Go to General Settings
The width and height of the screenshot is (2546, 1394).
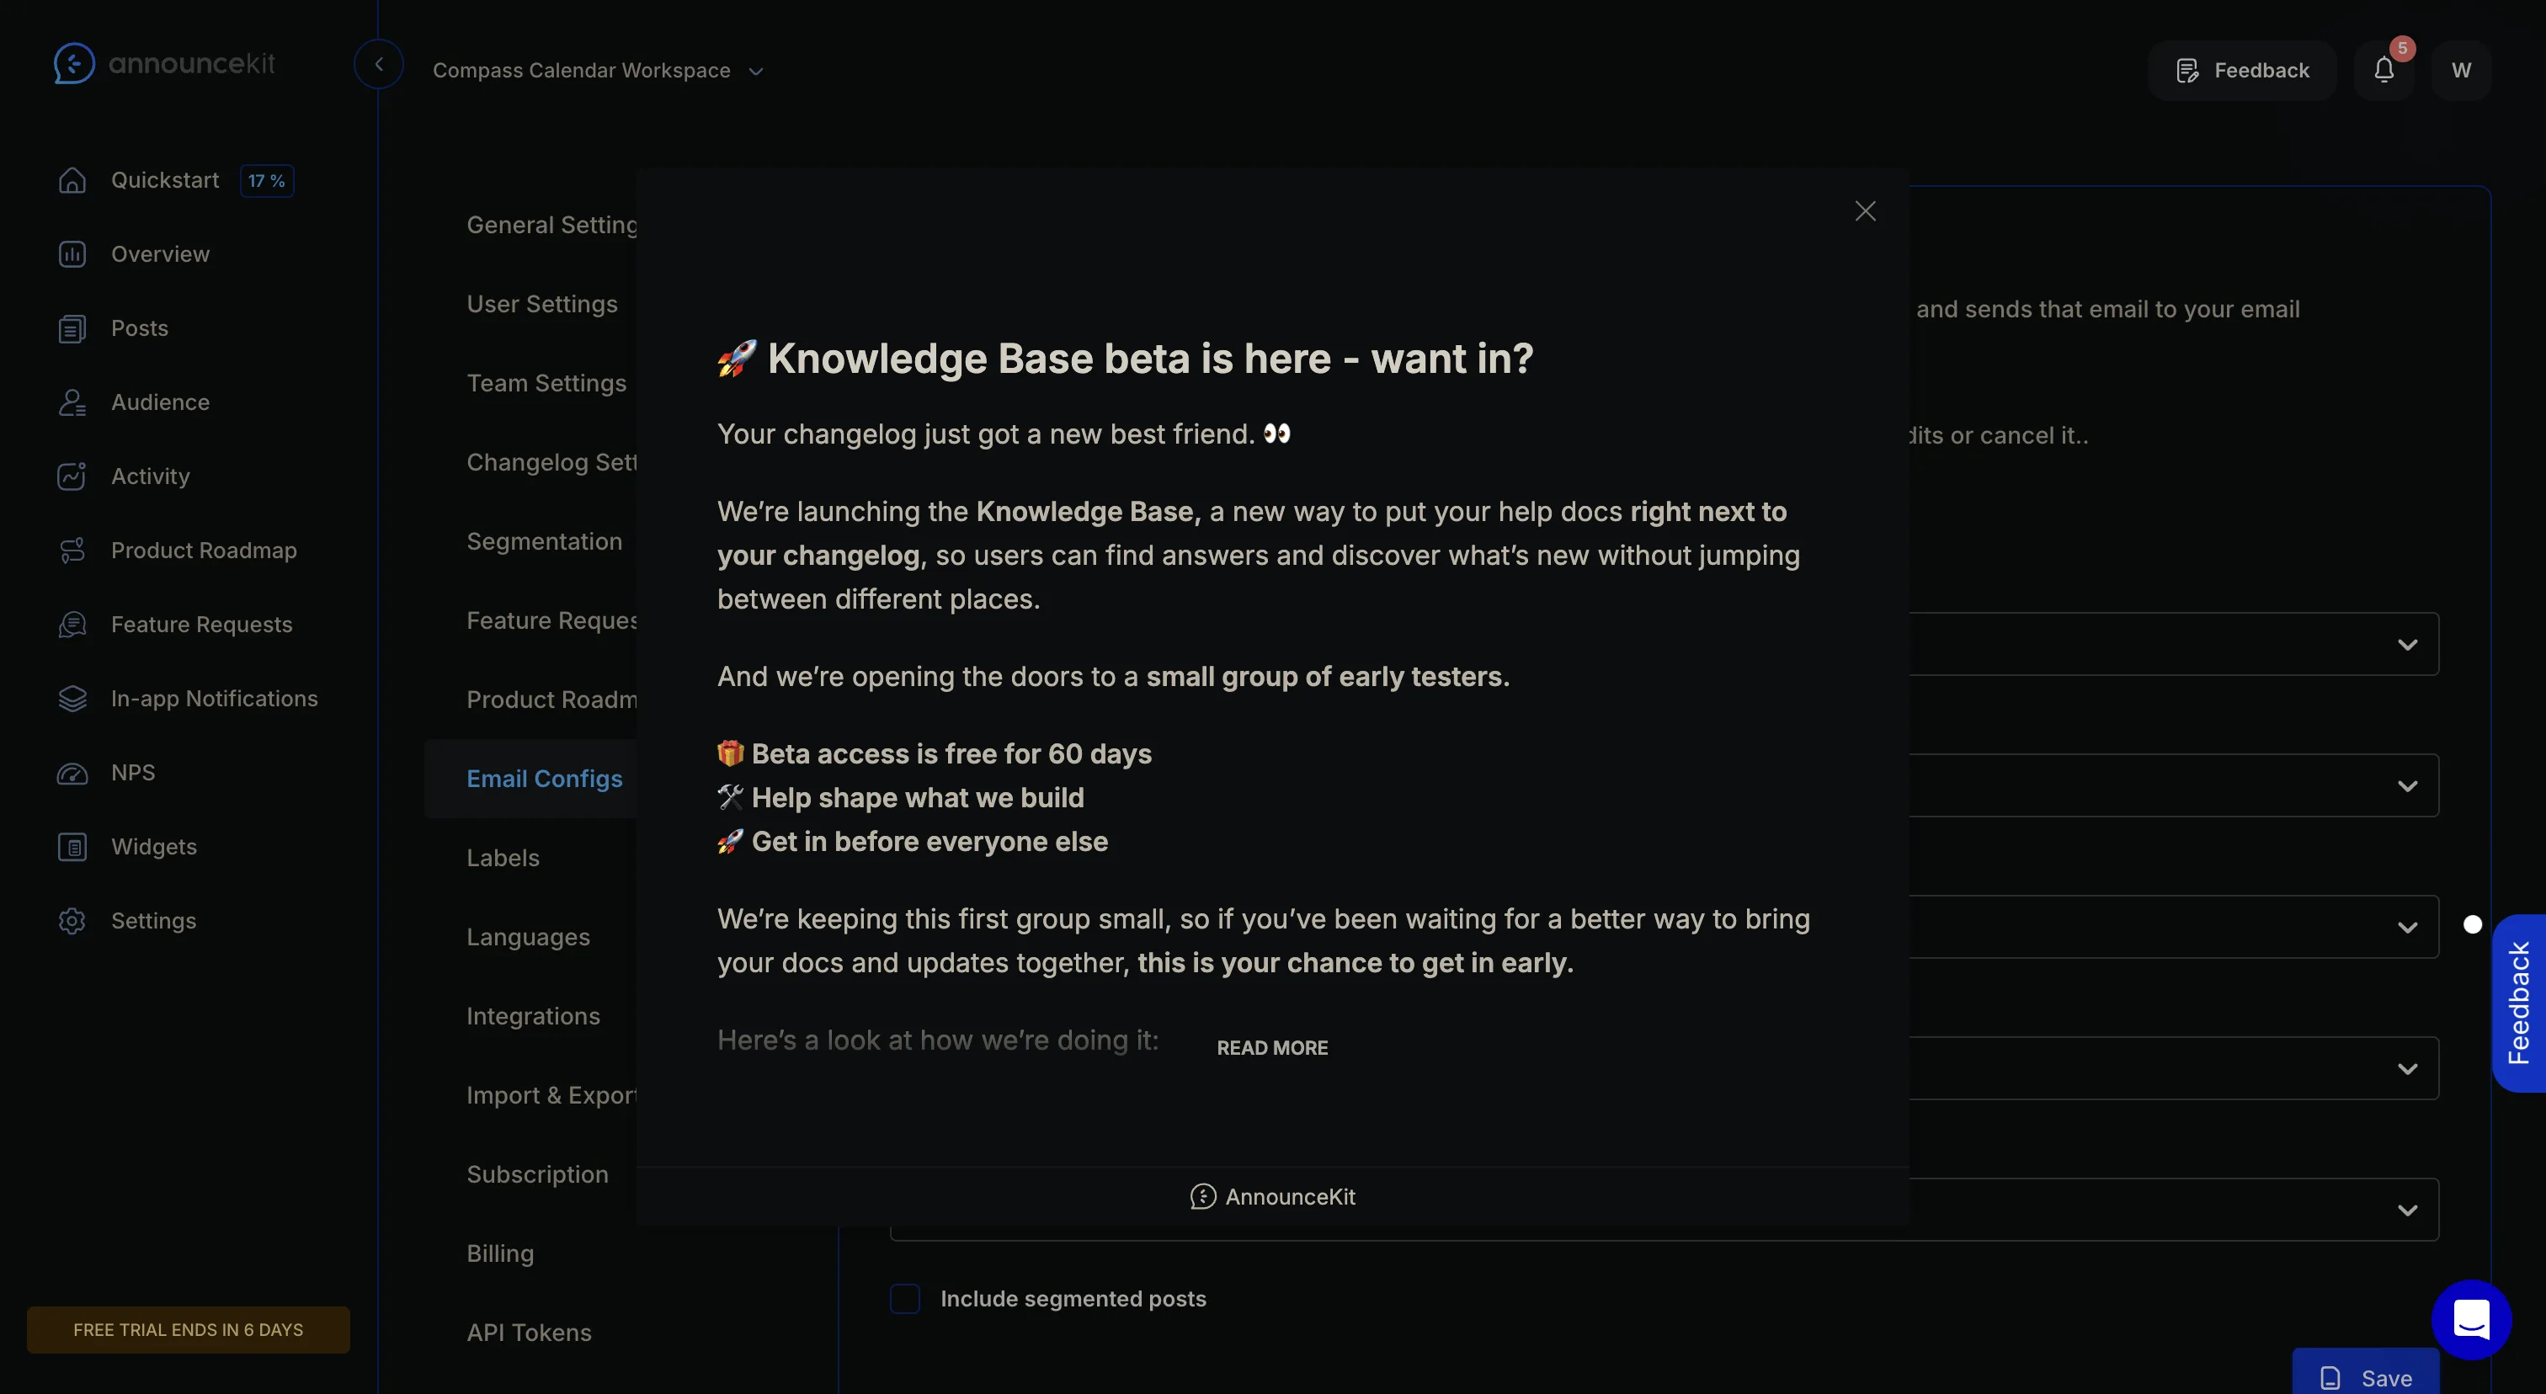click(551, 226)
